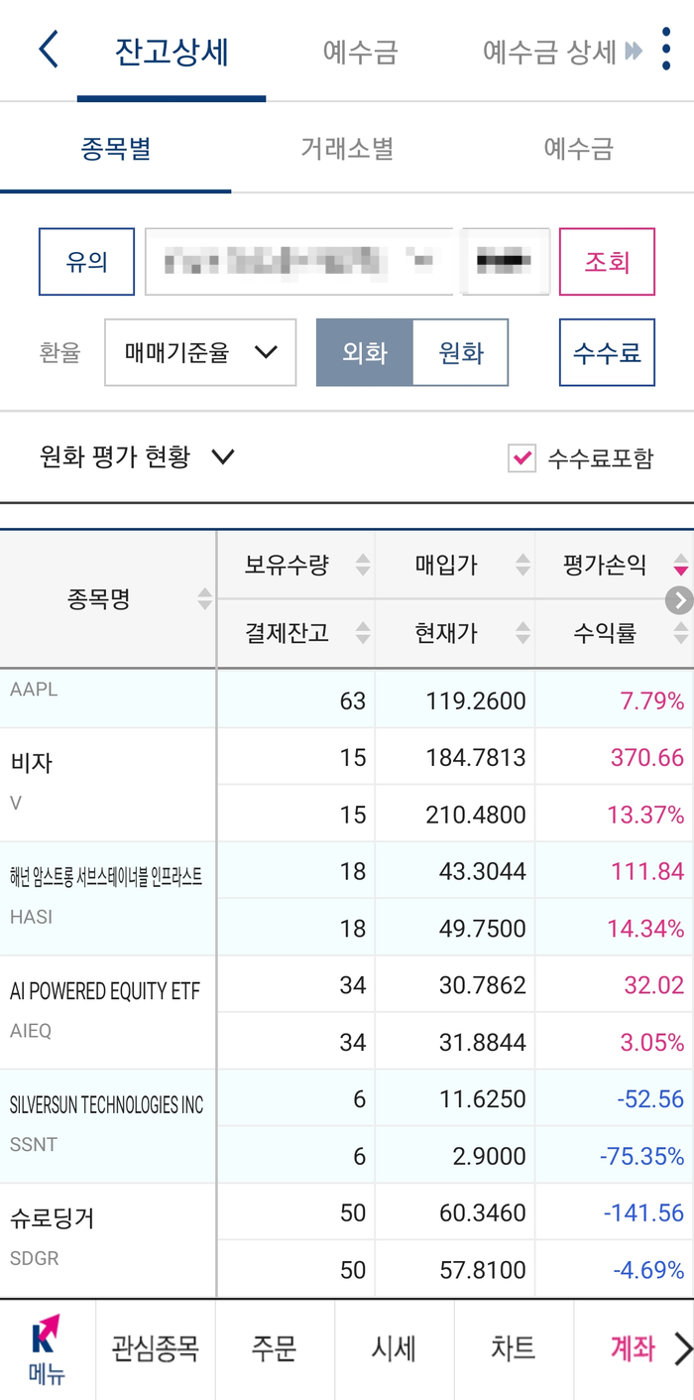Viewport: 694px width, 1400px height.
Task: Tap the 14.34% return value
Action: (x=645, y=929)
